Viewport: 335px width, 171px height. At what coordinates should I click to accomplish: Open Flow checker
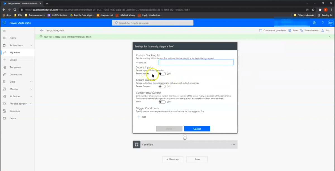coord(309,30)
